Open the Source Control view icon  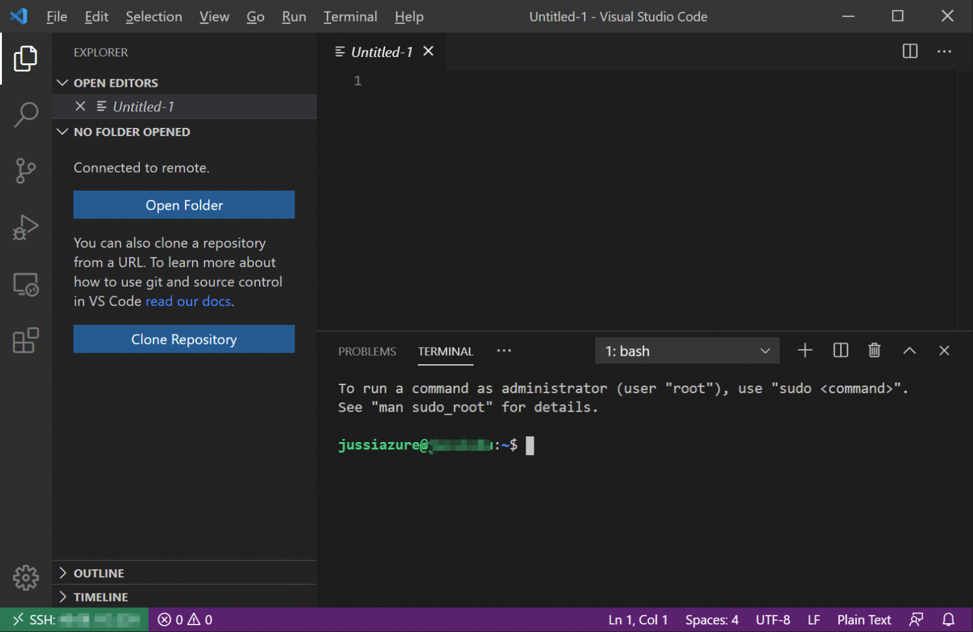[x=25, y=171]
